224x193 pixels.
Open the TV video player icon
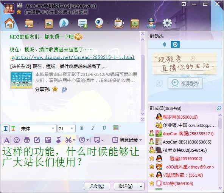(x=135, y=23)
